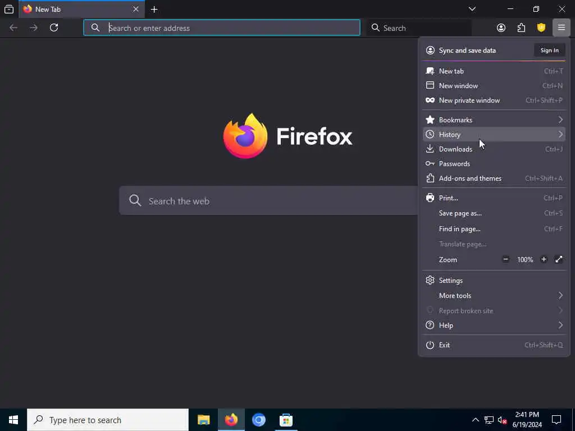
Task: Open the Windows Start menu
Action: pyautogui.click(x=13, y=420)
